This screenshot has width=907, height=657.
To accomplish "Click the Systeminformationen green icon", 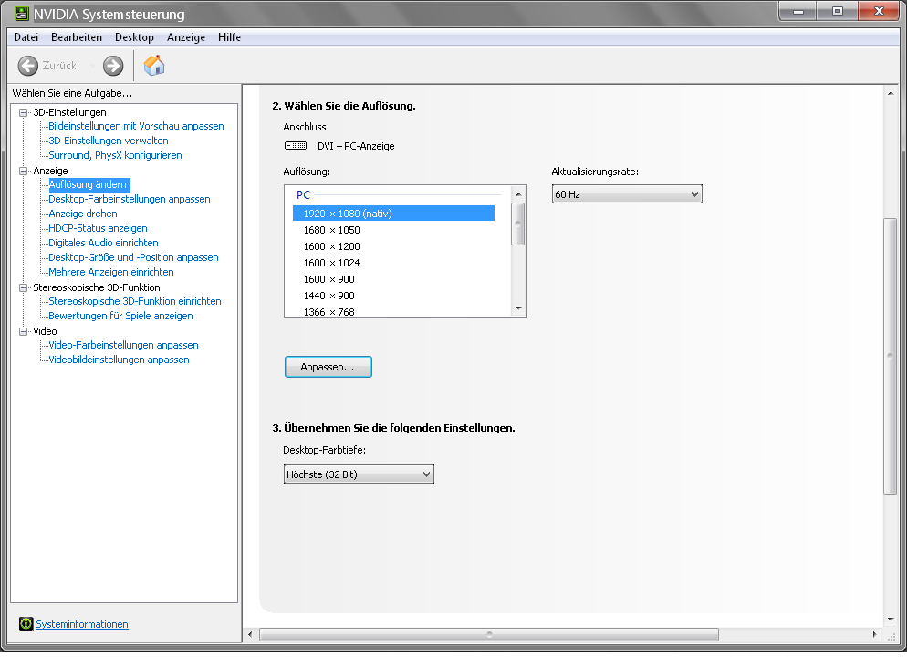I will [26, 624].
